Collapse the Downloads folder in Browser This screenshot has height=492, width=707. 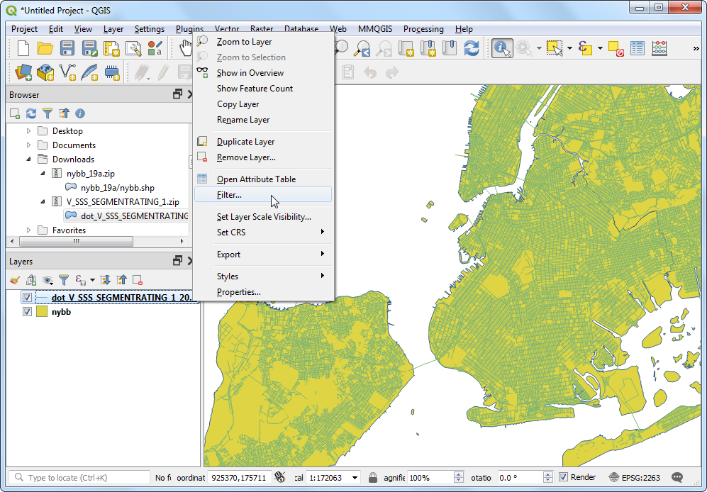(29, 160)
